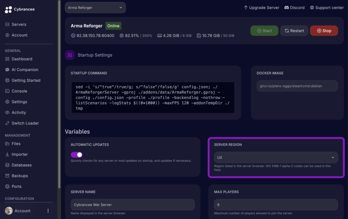Click the Start server button
Screen dimensions: 348x219
pyautogui.click(x=264, y=31)
